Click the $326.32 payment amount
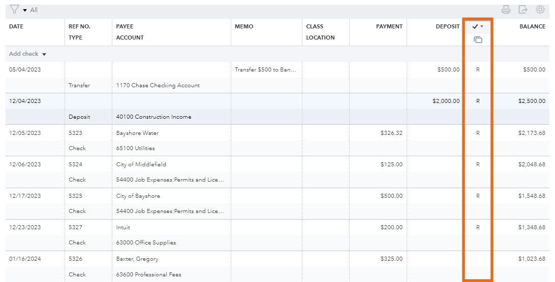Viewport: 555px width, 282px height. pyautogui.click(x=391, y=133)
